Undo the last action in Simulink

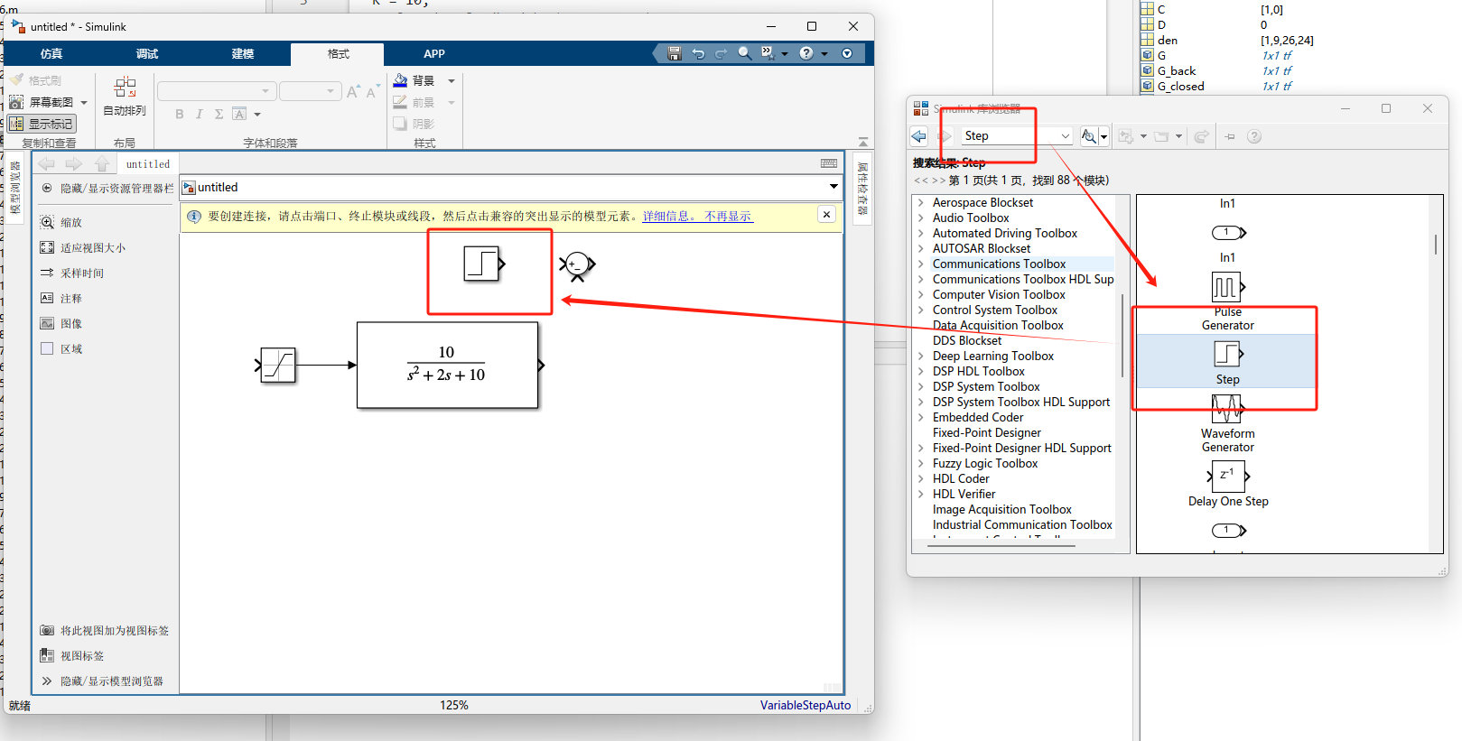[x=698, y=53]
